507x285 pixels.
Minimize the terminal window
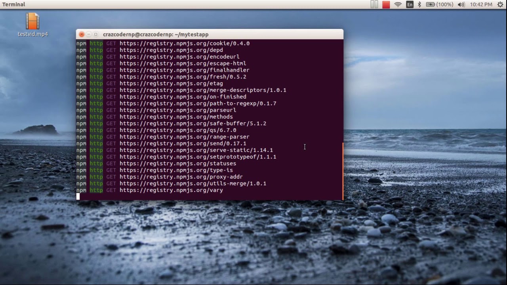(89, 34)
